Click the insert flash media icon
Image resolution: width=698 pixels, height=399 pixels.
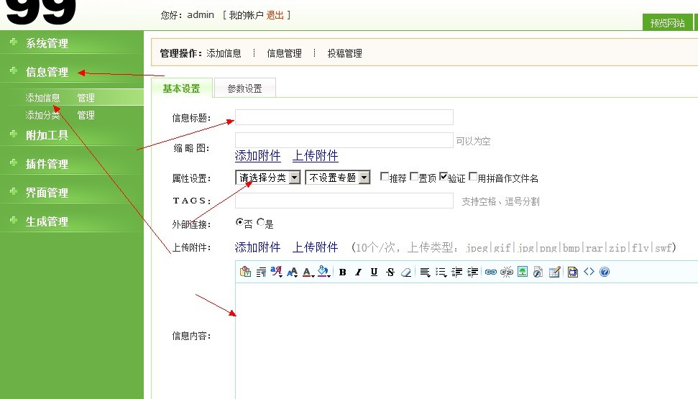coord(538,272)
